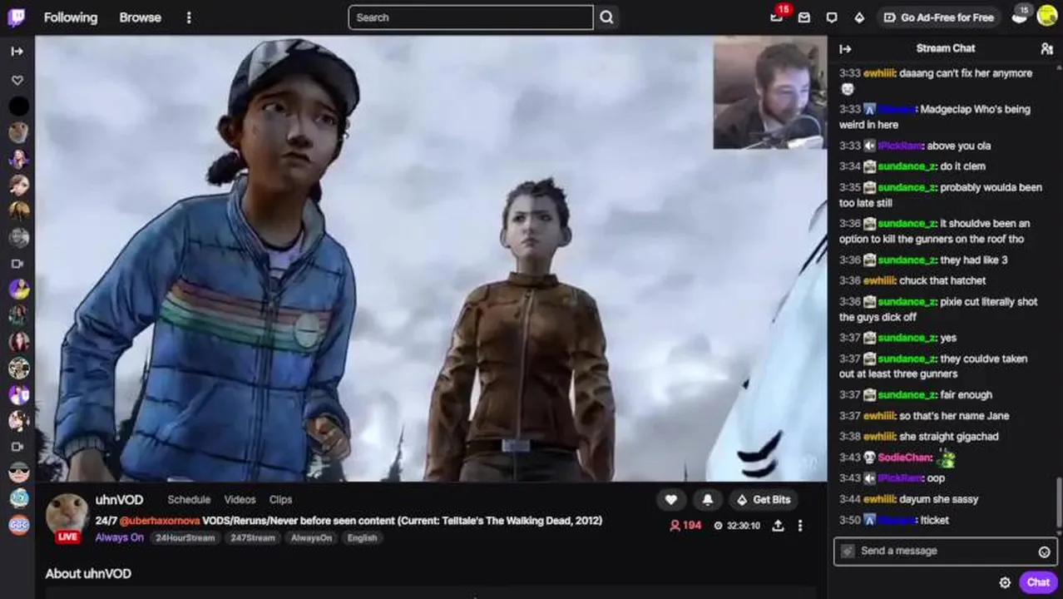Screen dimensions: 1063x599
Task: Click ewhiiii in the 'dayum she sassy' message
Action: click(879, 499)
